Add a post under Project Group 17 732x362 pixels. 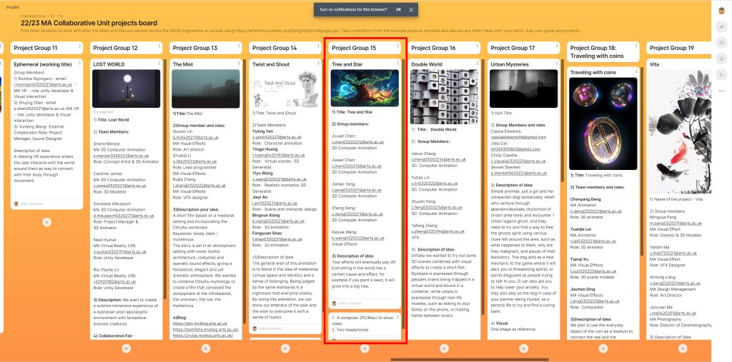(x=524, y=348)
